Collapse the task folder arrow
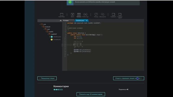Screen dimensions: 173x97 (44, 29)
